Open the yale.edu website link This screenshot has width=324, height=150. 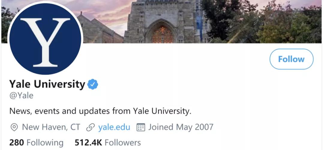pos(114,127)
